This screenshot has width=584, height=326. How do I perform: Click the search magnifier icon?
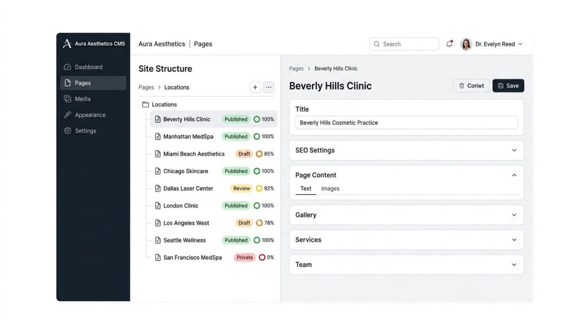coord(377,44)
